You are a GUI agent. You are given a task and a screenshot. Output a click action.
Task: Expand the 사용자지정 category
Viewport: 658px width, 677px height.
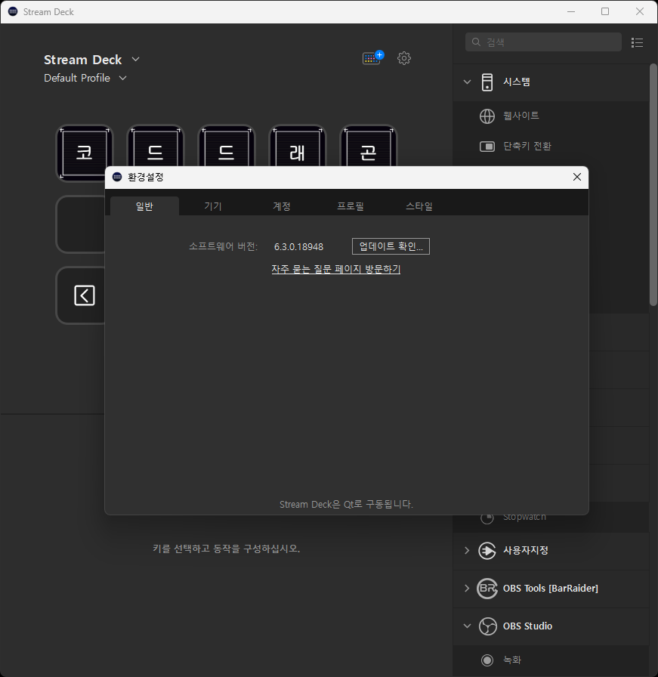click(x=467, y=551)
